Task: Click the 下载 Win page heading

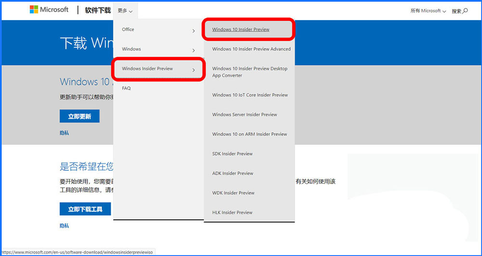Action: pos(87,43)
